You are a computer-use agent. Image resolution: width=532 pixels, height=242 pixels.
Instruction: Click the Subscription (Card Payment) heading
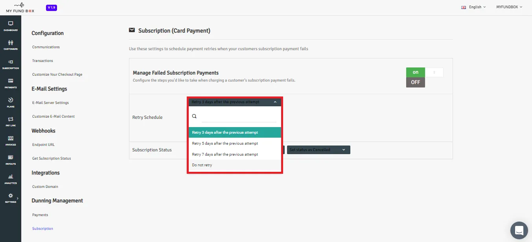pos(174,31)
